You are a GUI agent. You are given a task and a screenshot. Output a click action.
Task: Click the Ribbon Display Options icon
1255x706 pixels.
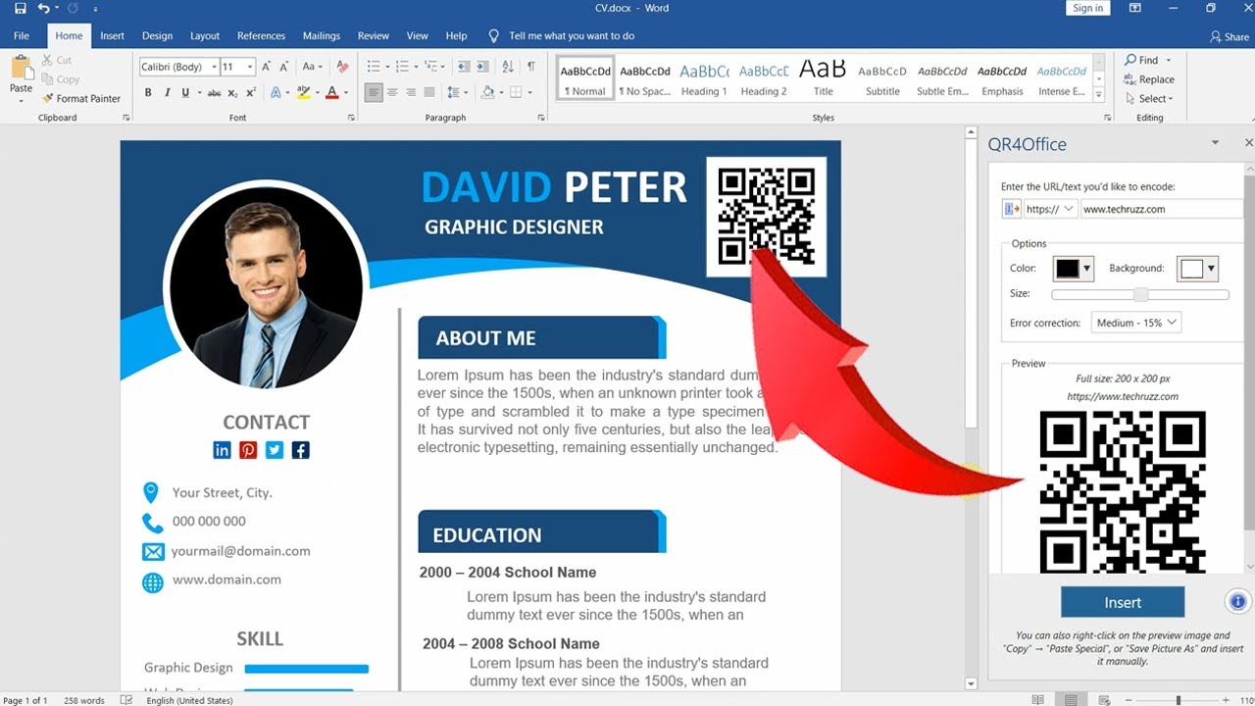[1134, 9]
